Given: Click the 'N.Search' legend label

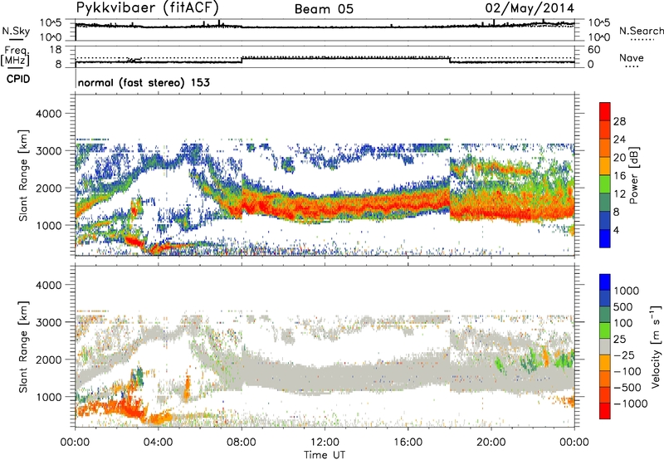Looking at the screenshot, I should (x=642, y=31).
